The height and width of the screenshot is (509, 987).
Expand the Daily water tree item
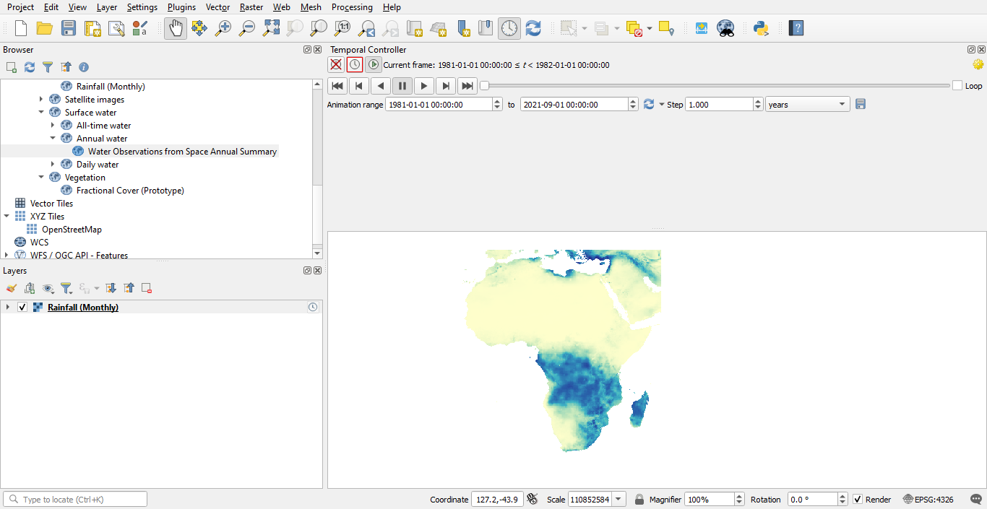[x=52, y=164]
